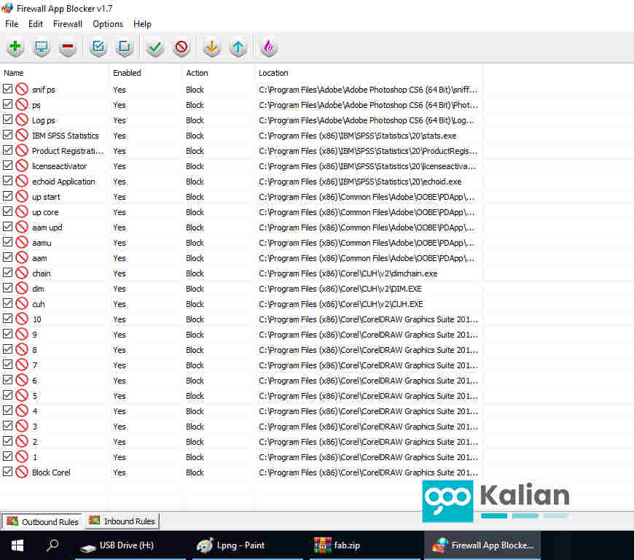The image size is (634, 560).
Task: Click the block icon beside licenseactivator
Action: (x=22, y=166)
